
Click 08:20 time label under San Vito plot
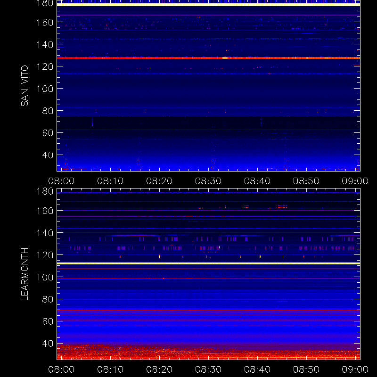pyautogui.click(x=159, y=181)
